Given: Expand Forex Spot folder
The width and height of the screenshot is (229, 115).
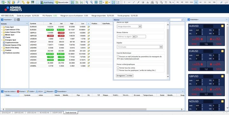Looking at the screenshot, I should coord(2,27).
